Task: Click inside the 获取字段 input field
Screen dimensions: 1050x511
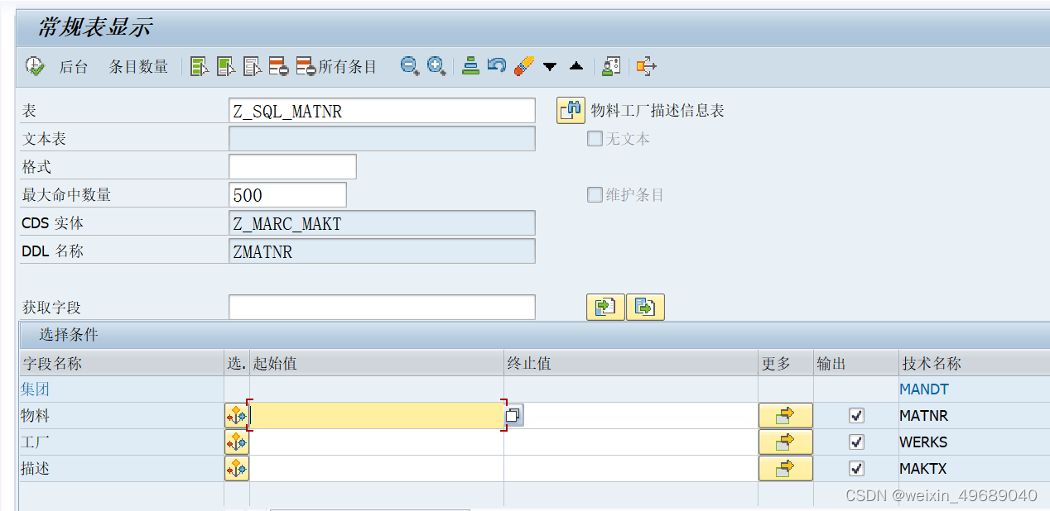Action: pyautogui.click(x=381, y=307)
